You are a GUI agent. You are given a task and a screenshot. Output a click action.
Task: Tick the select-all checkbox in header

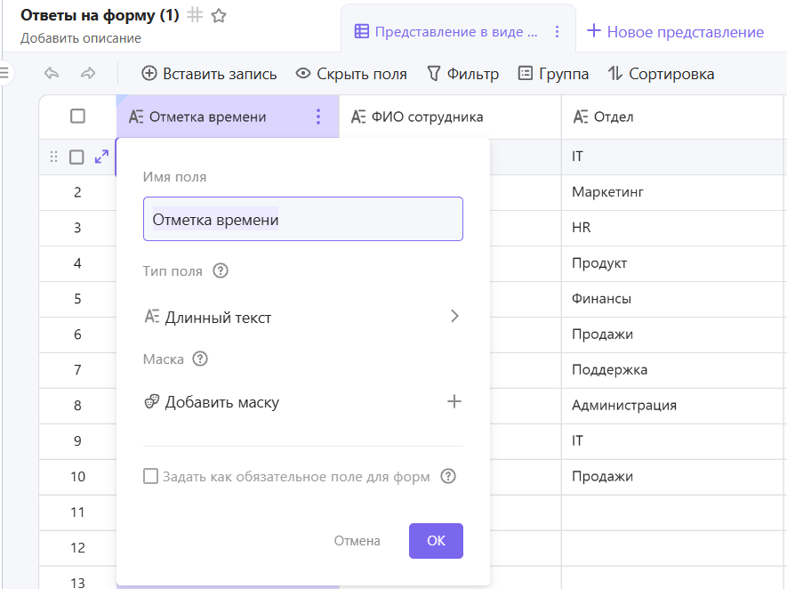77,116
